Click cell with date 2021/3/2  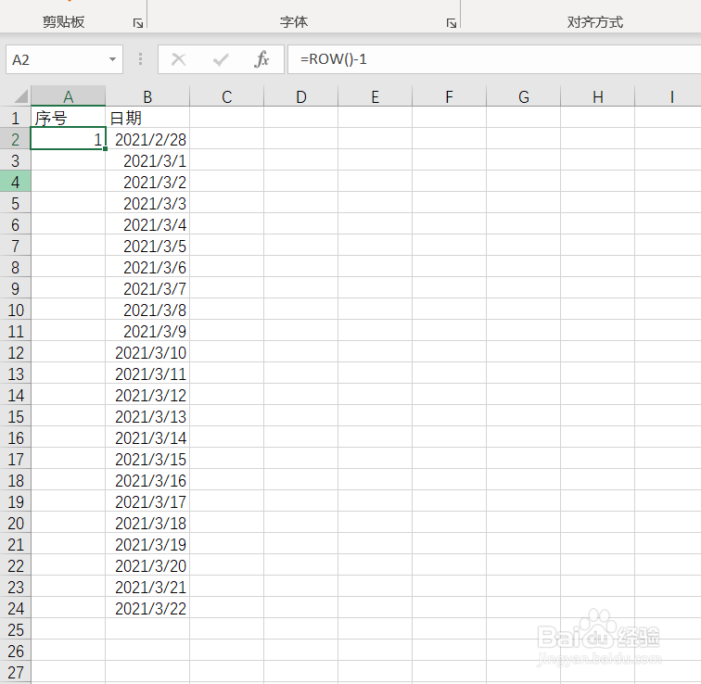click(x=147, y=182)
